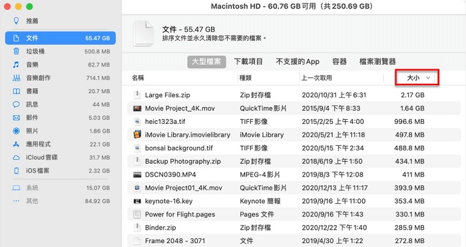This screenshot has width=466, height=247.
Task: Select file name Backup Photography.zip
Action: tap(183, 161)
